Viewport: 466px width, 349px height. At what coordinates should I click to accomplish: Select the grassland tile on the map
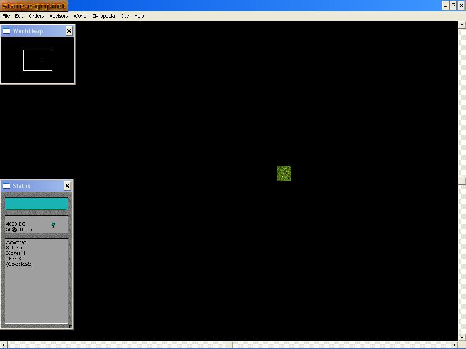284,174
